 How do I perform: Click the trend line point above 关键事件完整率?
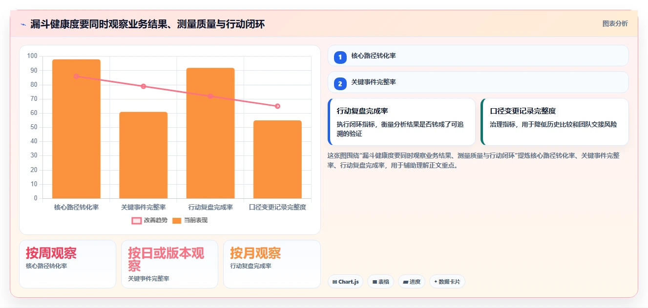click(144, 86)
